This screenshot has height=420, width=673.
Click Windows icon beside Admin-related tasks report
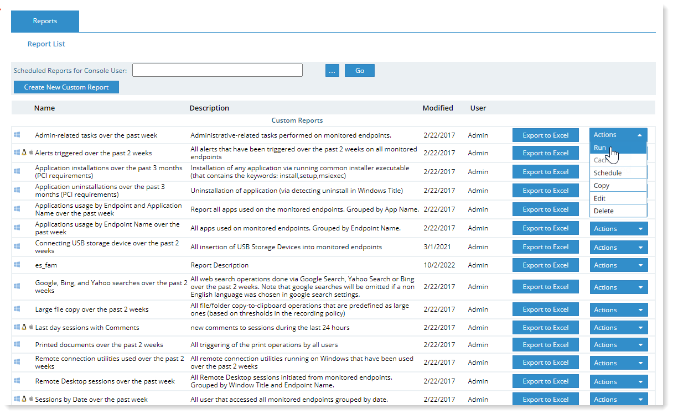click(17, 135)
